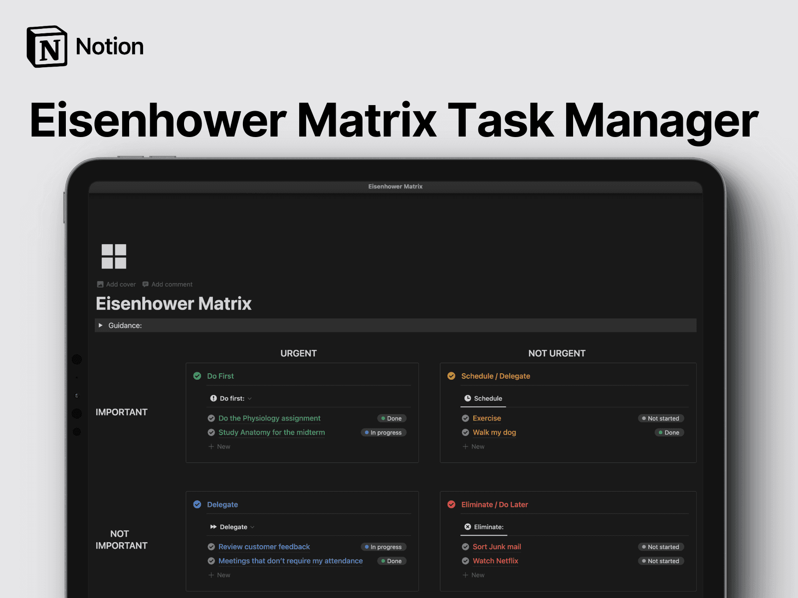Click the four-square Eisenhower Matrix page icon
Image resolution: width=798 pixels, height=598 pixels.
(114, 257)
